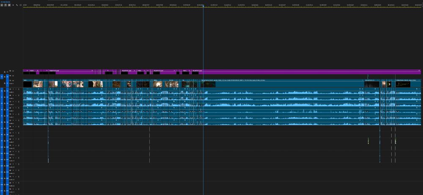This screenshot has width=423, height=195.
Task: Mute the Audio 9 track
Action: (x=13, y=139)
